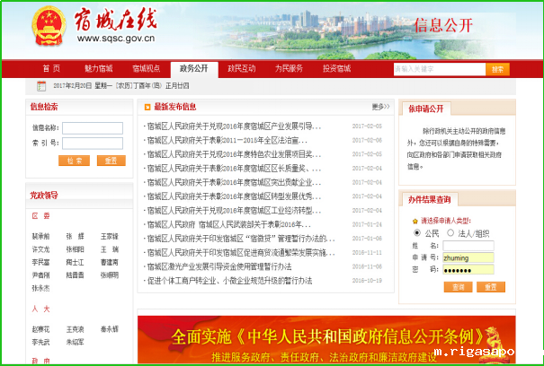Screen dimensions: 544x366
Task: Open the 为民服务 navigation tab
Action: (289, 68)
